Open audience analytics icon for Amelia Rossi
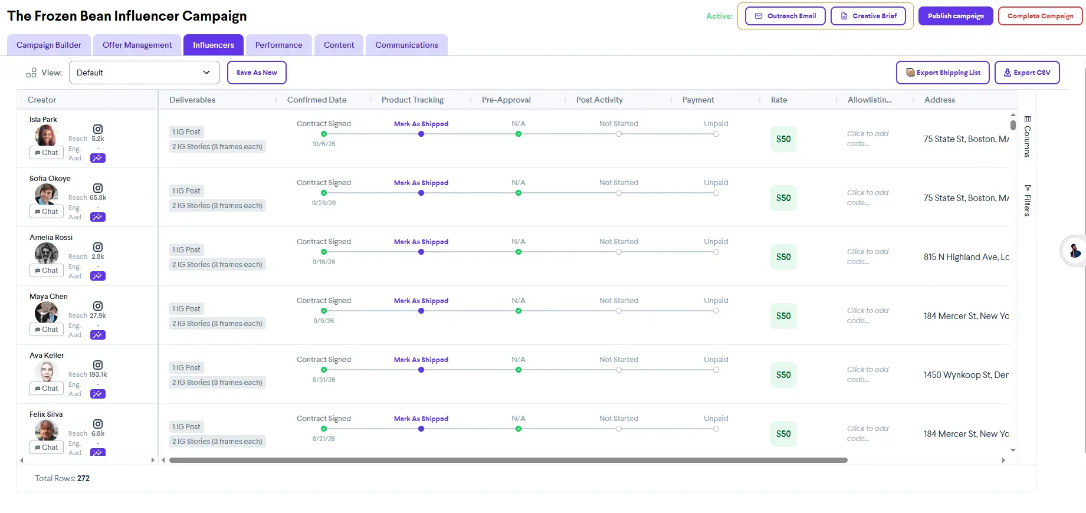1086x513 pixels. click(98, 276)
